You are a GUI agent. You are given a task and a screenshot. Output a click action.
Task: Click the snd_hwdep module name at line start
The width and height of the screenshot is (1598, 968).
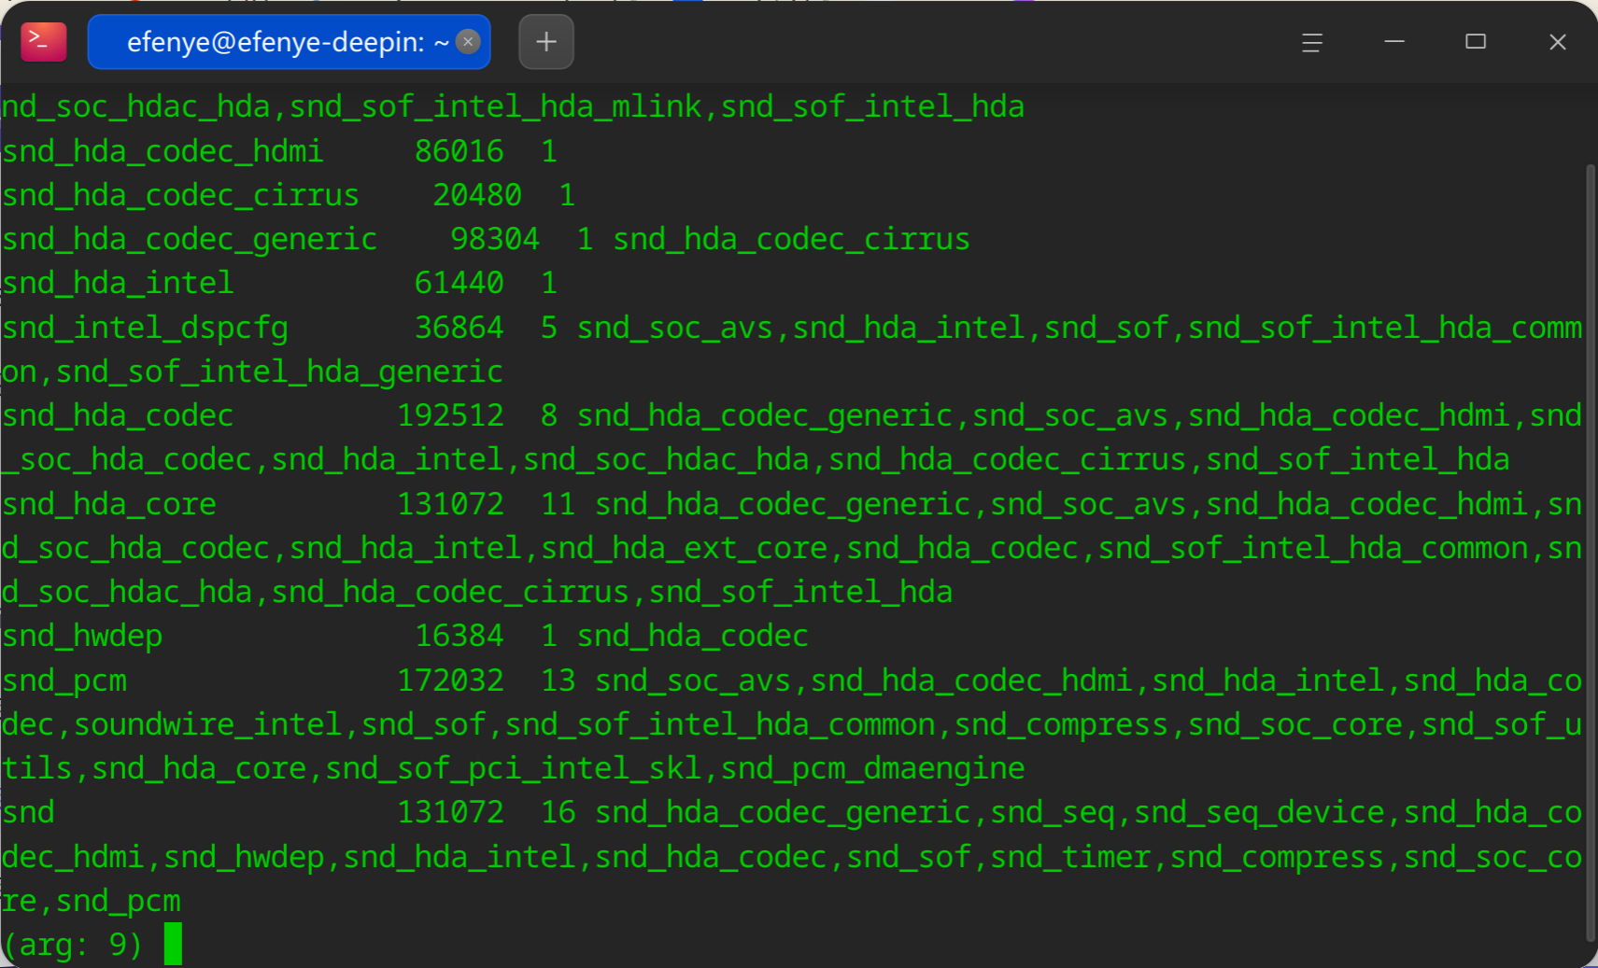[82, 636]
